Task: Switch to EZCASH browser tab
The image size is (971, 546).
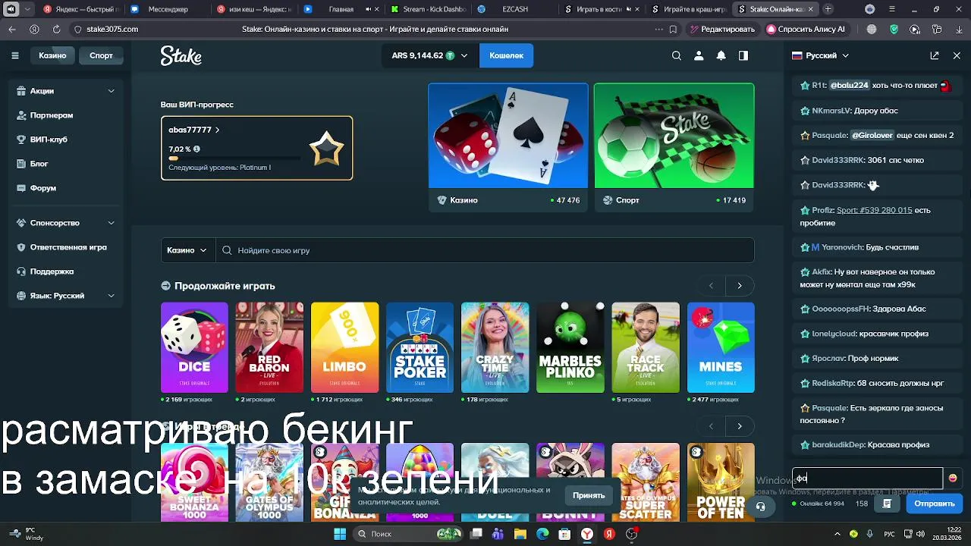Action: point(515,9)
